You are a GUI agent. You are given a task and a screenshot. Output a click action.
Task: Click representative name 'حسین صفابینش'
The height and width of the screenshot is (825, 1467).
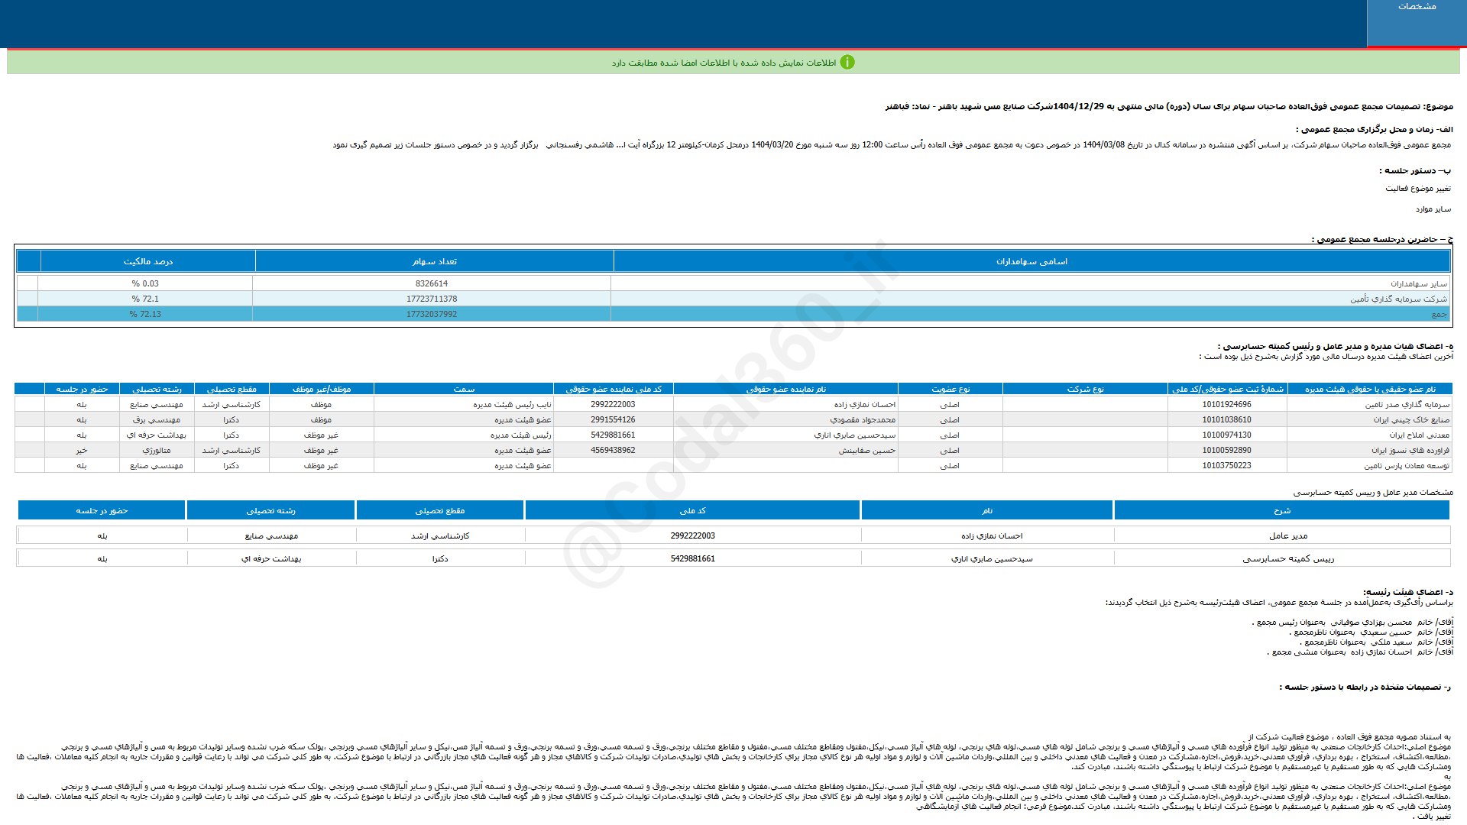coord(867,450)
